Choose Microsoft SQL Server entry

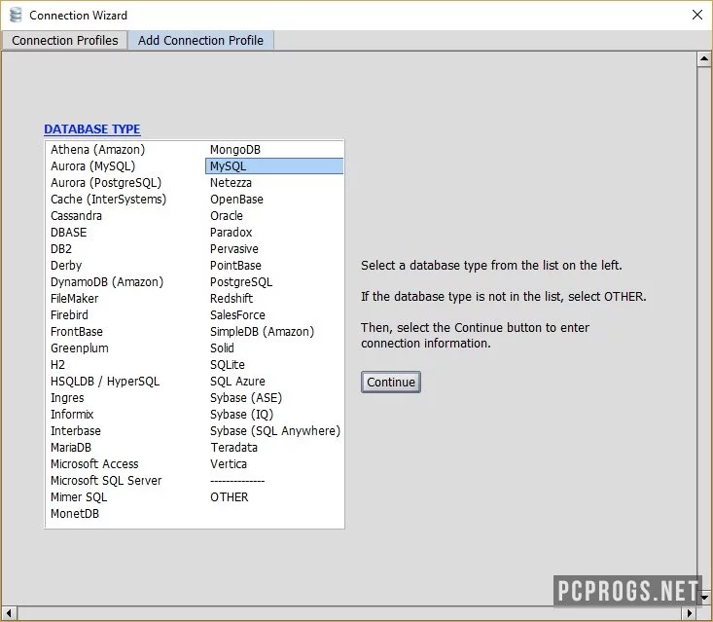click(106, 481)
